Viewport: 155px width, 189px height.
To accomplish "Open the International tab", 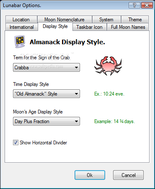I will pyautogui.click(x=22, y=27).
